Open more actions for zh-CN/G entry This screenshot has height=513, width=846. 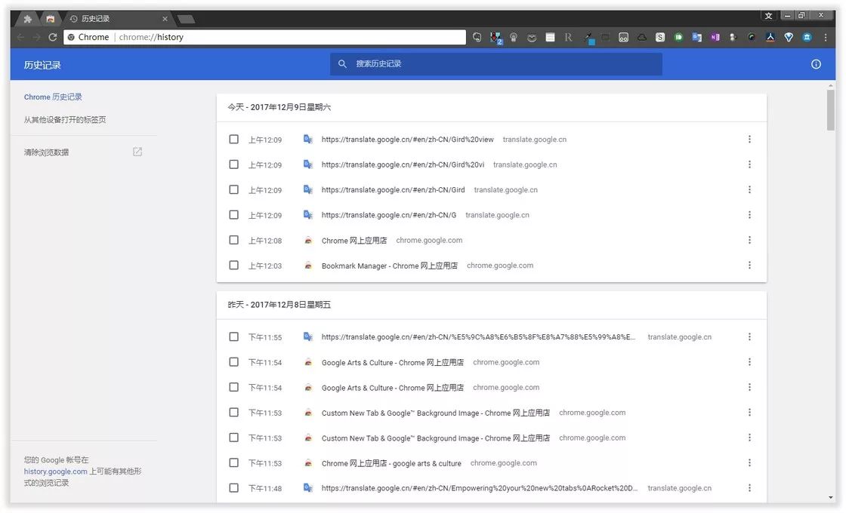(749, 214)
